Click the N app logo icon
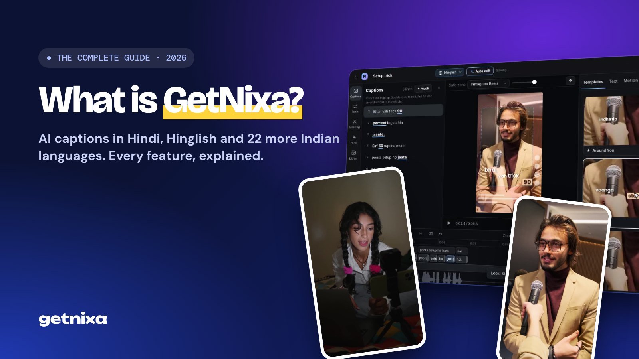This screenshot has width=639, height=359. (365, 76)
